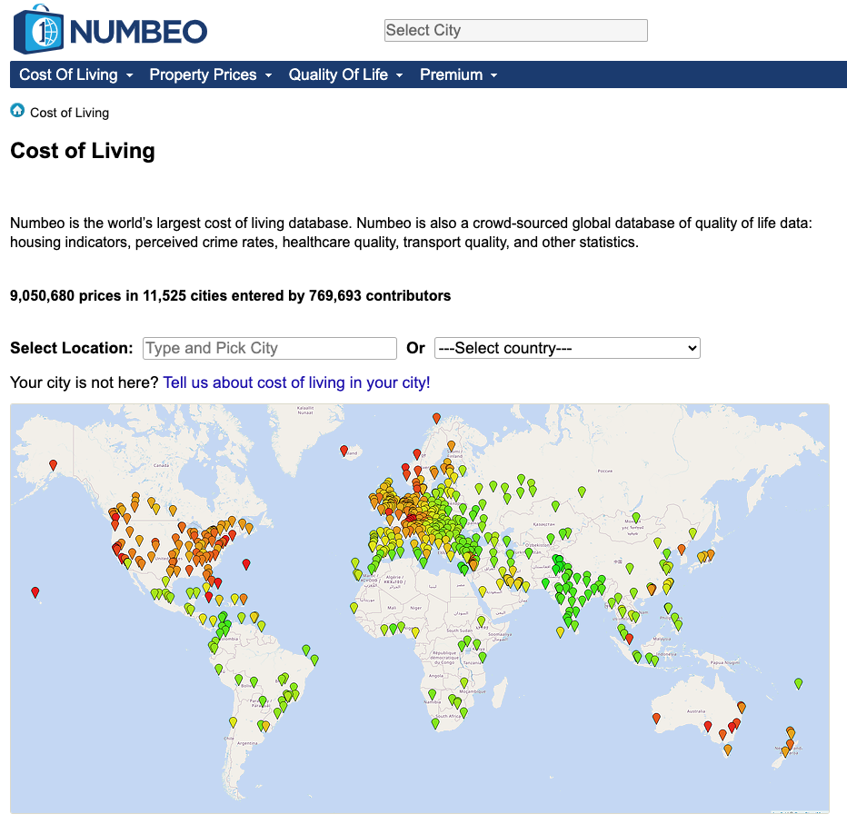The image size is (847, 824).
Task: Select the green marker in northern Kazakhstan
Action: click(x=555, y=506)
